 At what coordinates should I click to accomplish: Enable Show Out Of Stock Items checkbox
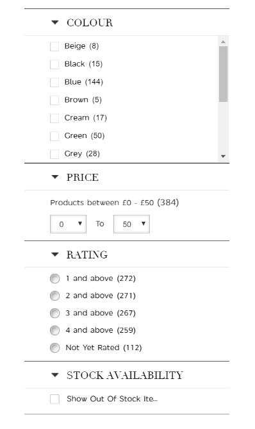pyautogui.click(x=54, y=399)
